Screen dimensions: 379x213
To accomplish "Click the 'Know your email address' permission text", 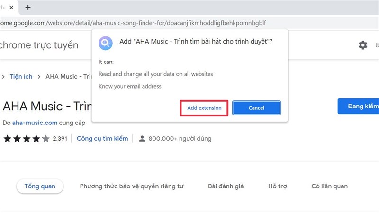I will tap(130, 86).
